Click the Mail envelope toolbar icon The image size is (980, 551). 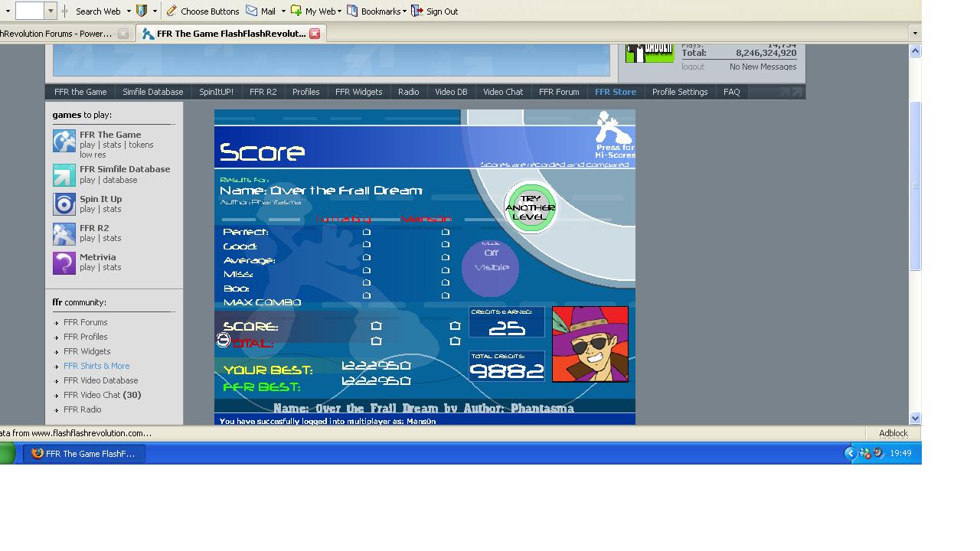coord(251,11)
